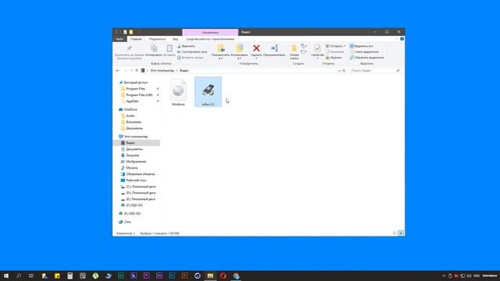Pin selection to Quick Access panel
The image size is (500, 281).
point(129,52)
